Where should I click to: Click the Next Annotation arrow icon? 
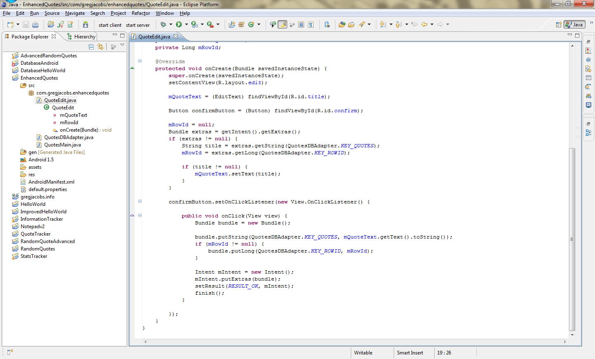tap(383, 25)
